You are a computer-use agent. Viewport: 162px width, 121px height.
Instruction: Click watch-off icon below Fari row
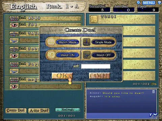(14, 71)
